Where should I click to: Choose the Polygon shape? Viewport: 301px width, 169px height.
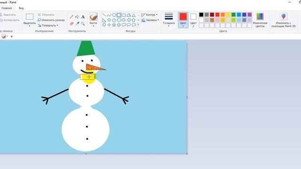[x=129, y=15]
